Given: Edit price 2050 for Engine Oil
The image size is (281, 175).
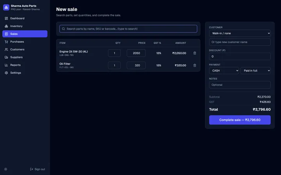Looking at the screenshot, I should click(136, 53).
